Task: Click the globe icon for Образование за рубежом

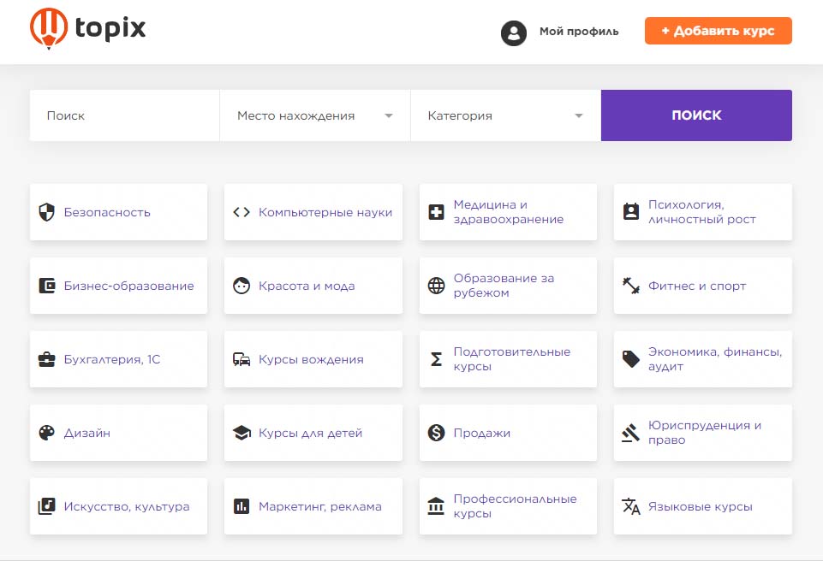Action: coord(436,286)
